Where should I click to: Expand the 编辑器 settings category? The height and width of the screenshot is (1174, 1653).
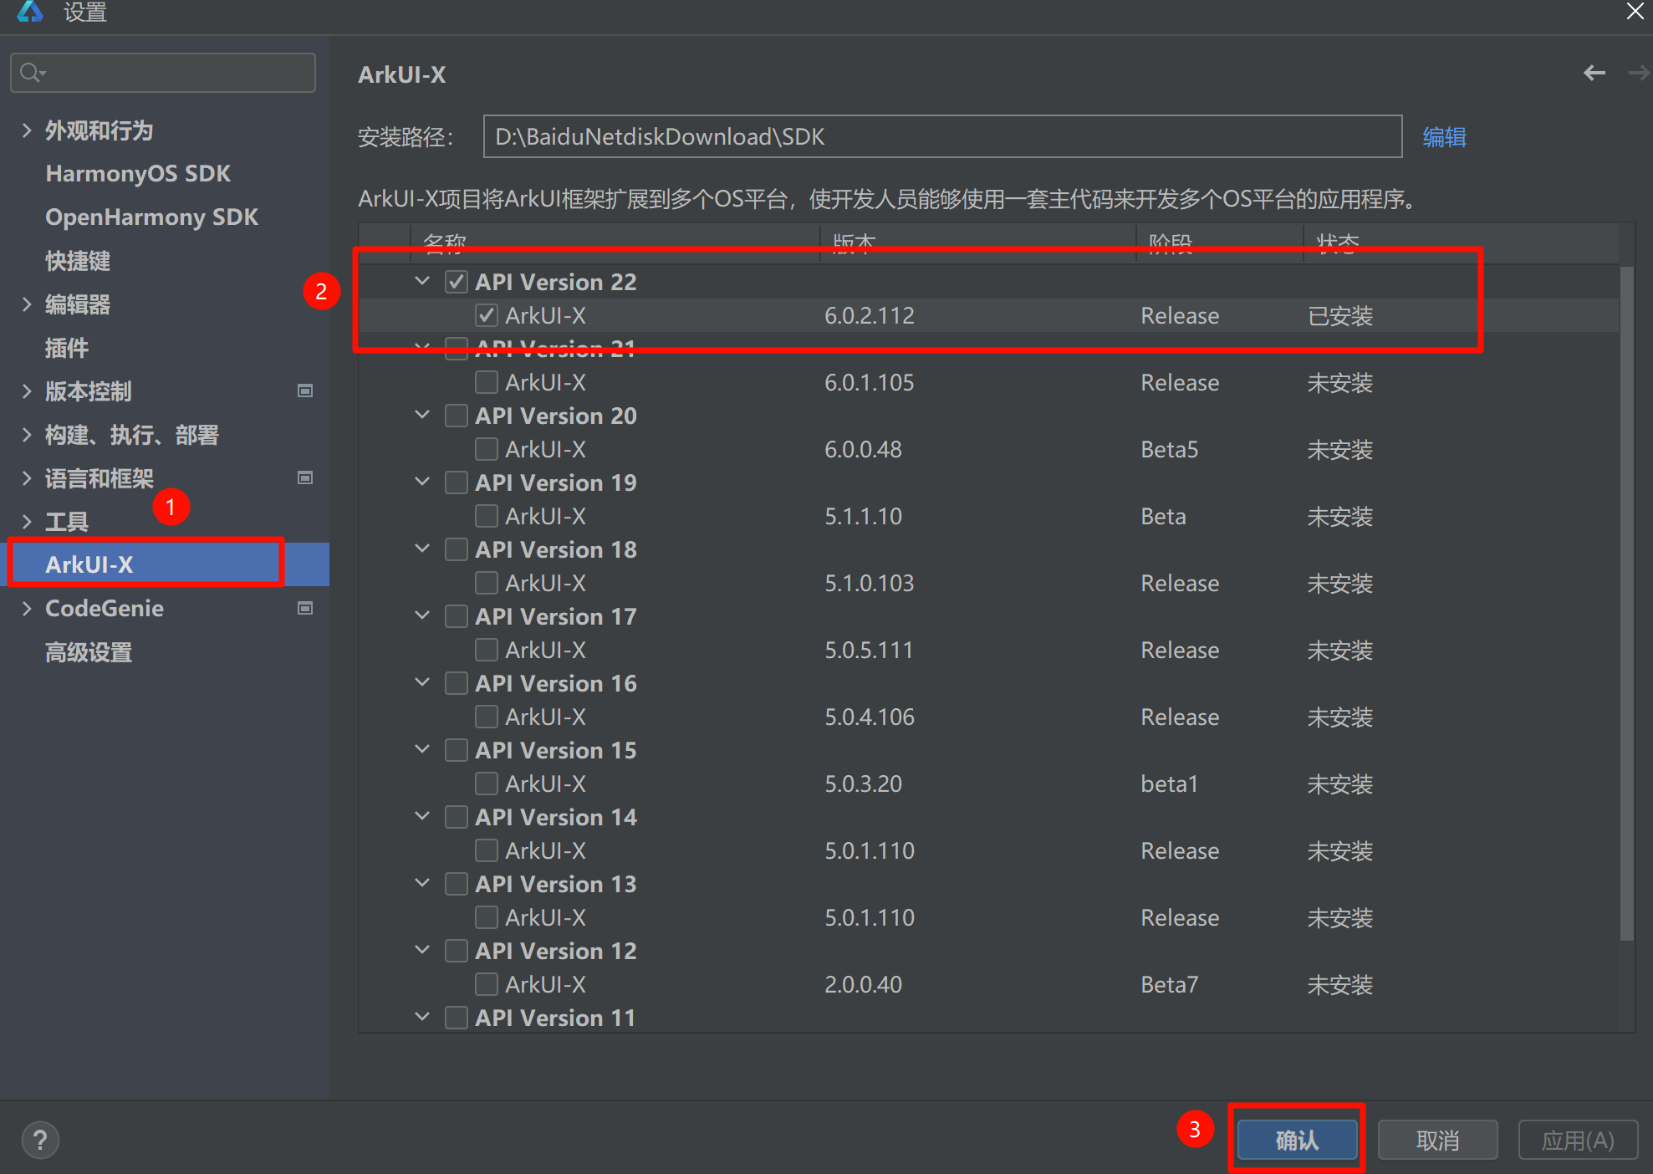click(x=27, y=304)
